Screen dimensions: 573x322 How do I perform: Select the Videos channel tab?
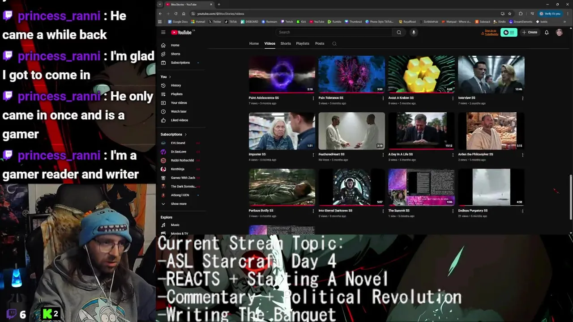269,43
